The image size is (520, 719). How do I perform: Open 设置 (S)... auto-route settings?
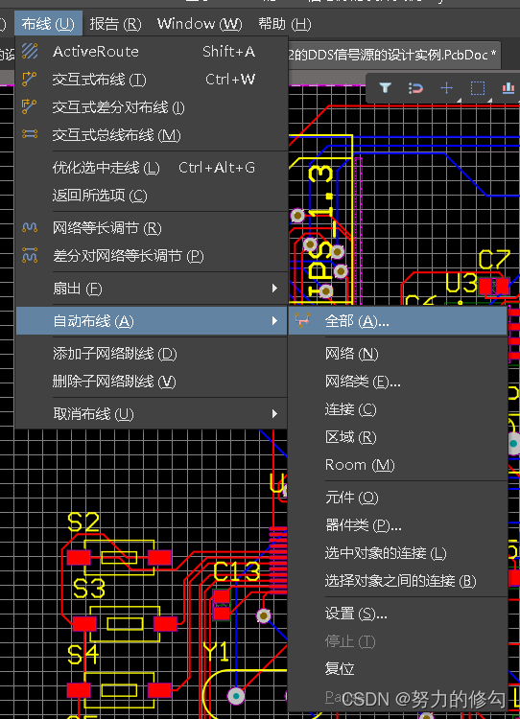pos(397,614)
